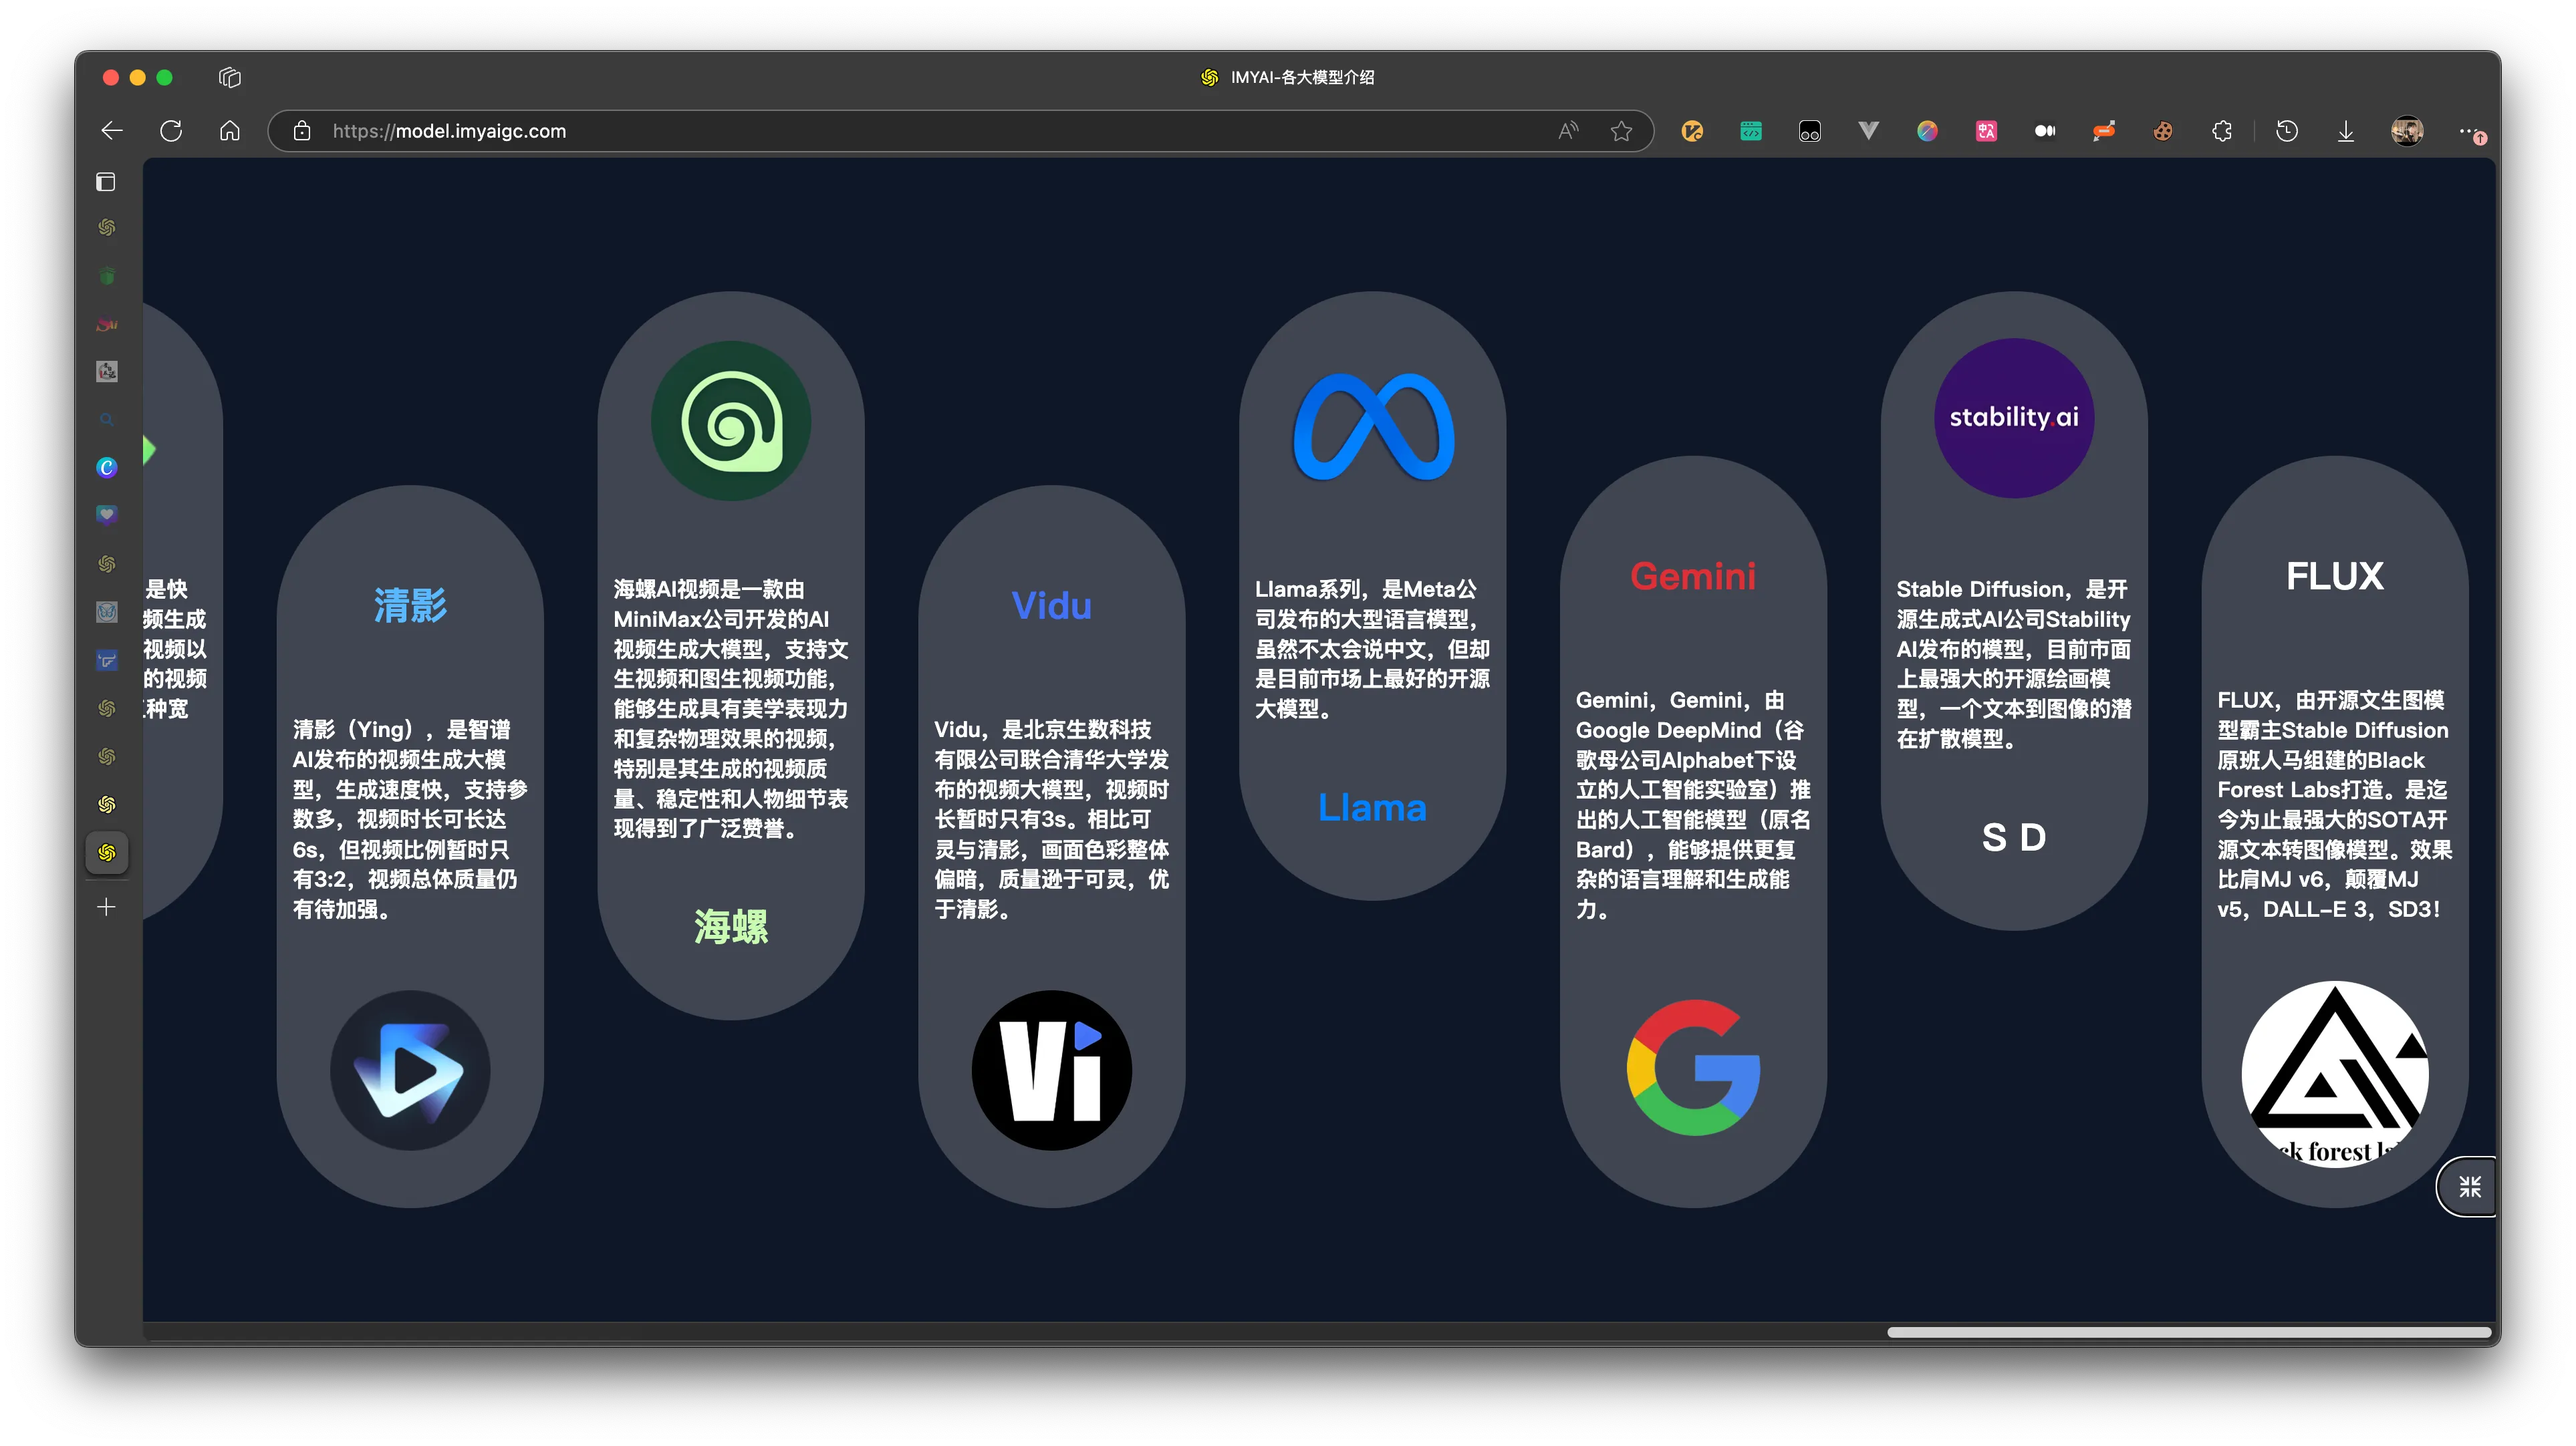Select the highlighted active IMYAI tab

pyautogui.click(x=107, y=853)
